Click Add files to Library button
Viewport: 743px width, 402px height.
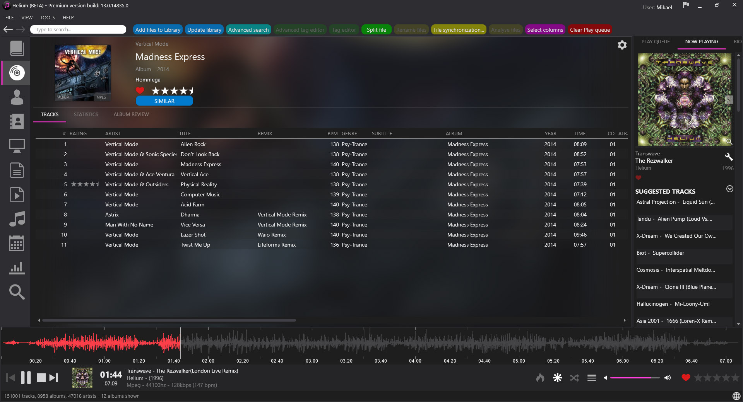coord(158,30)
